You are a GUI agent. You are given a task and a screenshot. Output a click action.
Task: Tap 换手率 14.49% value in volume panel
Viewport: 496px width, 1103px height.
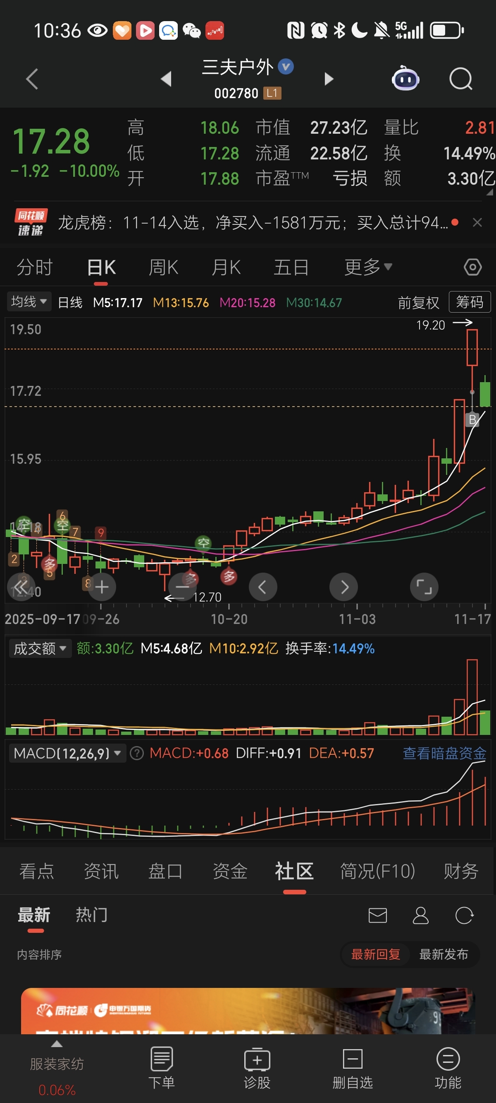click(x=353, y=648)
